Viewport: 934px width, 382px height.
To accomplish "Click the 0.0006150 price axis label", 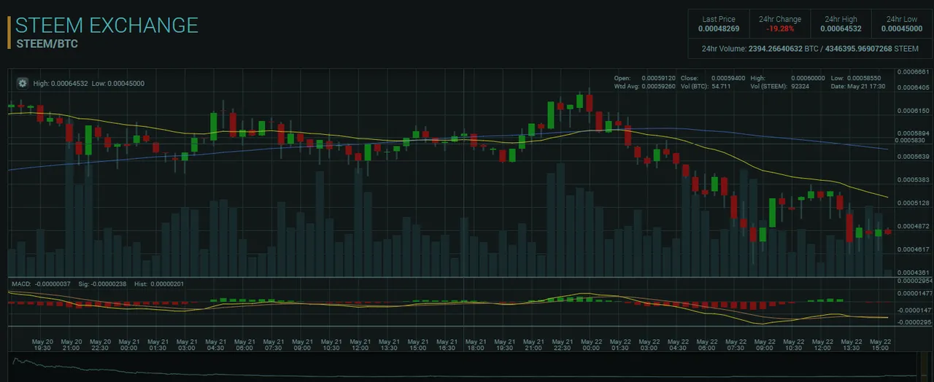I will tap(914, 111).
